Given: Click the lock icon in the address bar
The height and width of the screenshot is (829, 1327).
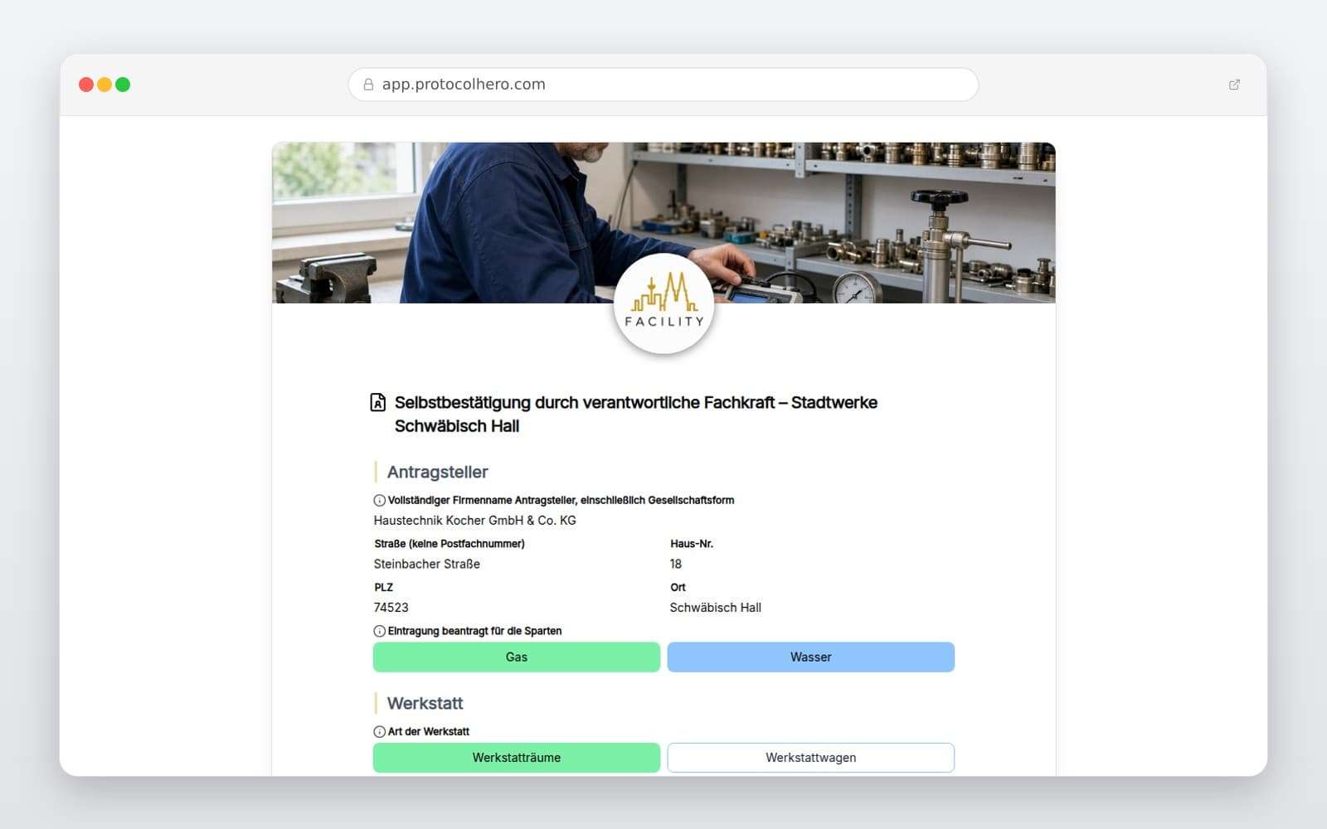Looking at the screenshot, I should click(x=368, y=85).
